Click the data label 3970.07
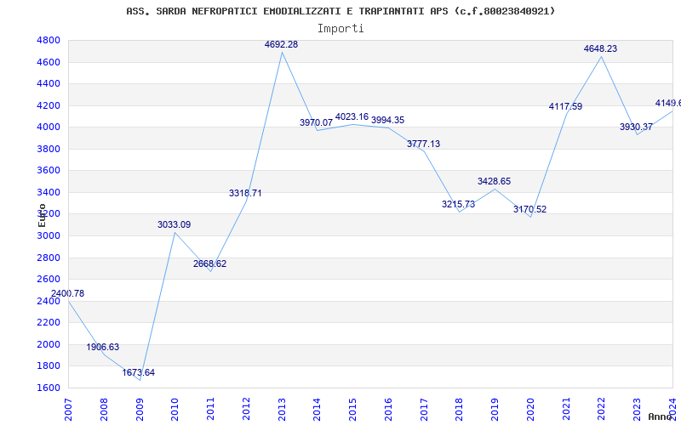The width and height of the screenshot is (681, 425). [316, 122]
